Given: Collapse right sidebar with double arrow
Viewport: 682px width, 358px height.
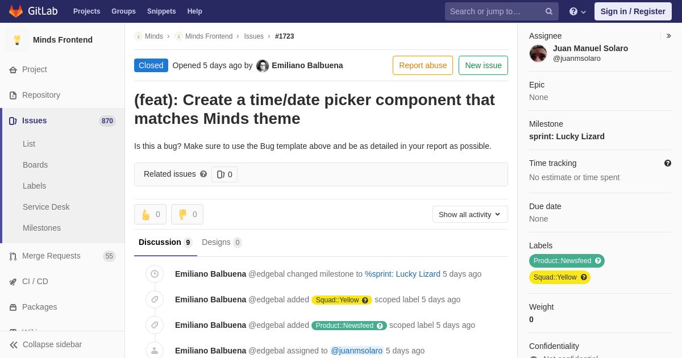Looking at the screenshot, I should point(669,36).
